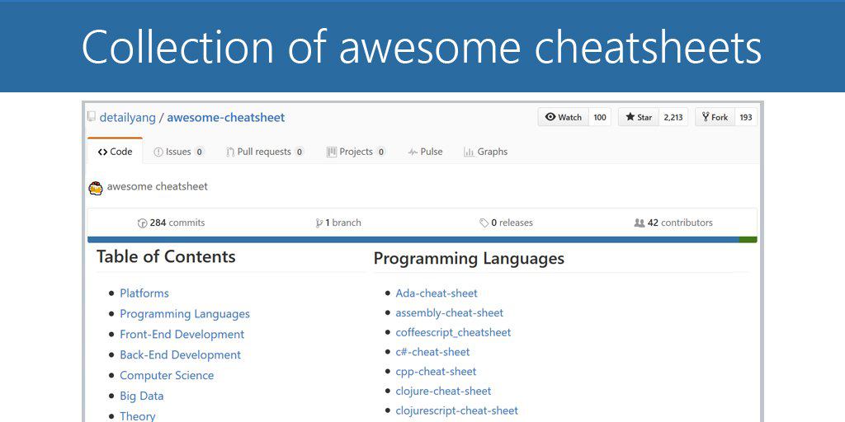Open the coffeescript_cheatsheet link
The image size is (845, 422).
[453, 332]
